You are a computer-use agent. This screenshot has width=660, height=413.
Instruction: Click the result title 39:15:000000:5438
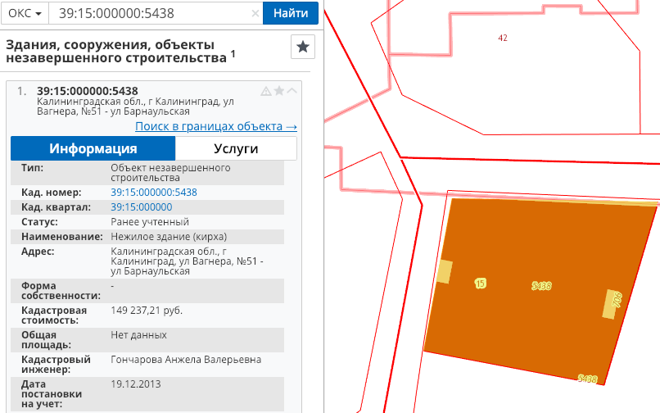coord(88,91)
